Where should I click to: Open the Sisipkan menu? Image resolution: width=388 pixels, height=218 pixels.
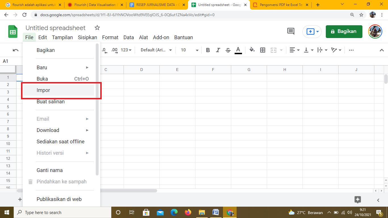[x=87, y=37]
